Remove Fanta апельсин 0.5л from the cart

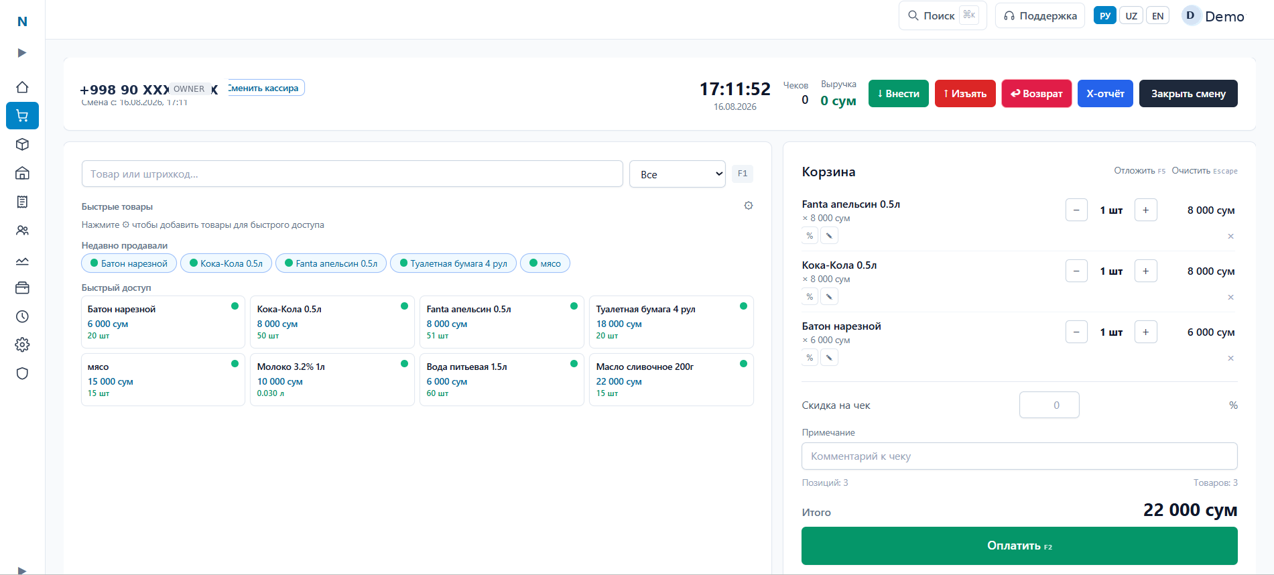(1230, 237)
